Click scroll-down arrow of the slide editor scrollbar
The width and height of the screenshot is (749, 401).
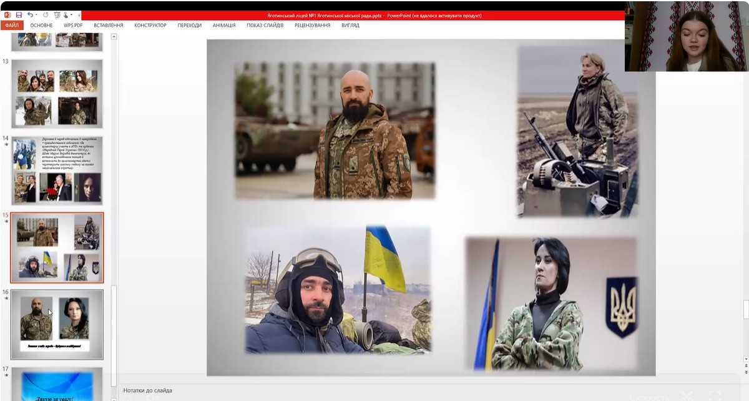tap(745, 359)
